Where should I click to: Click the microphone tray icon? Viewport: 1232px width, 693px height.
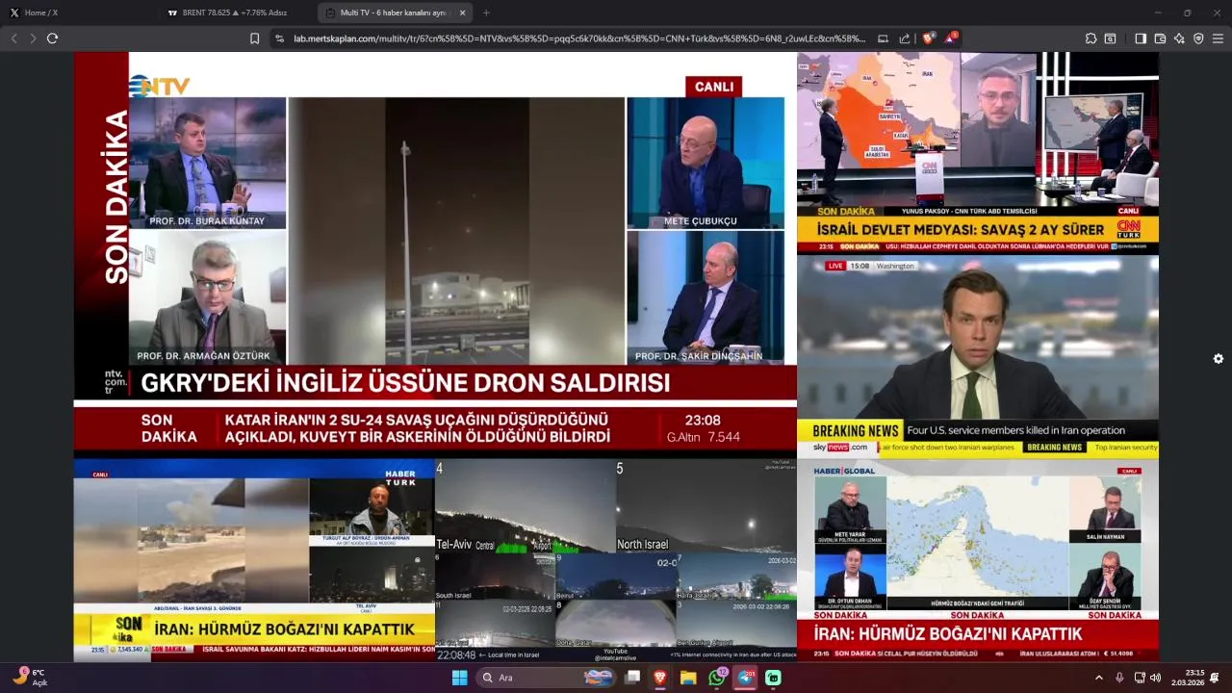pyautogui.click(x=1119, y=678)
